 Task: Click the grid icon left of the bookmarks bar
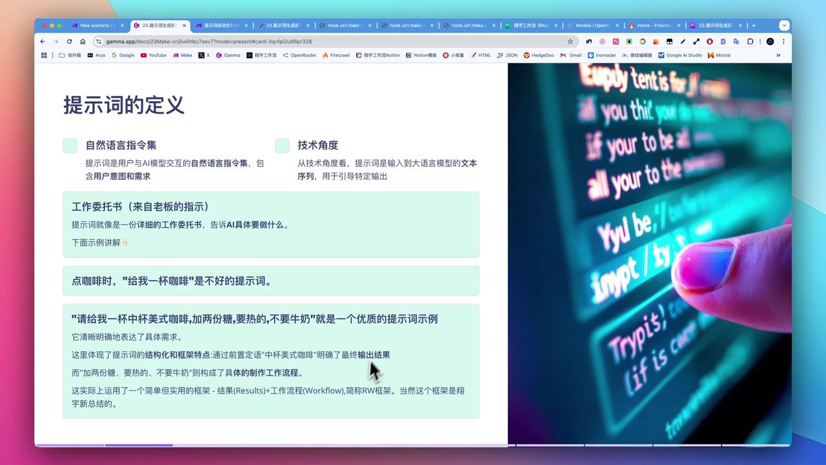[x=43, y=55]
